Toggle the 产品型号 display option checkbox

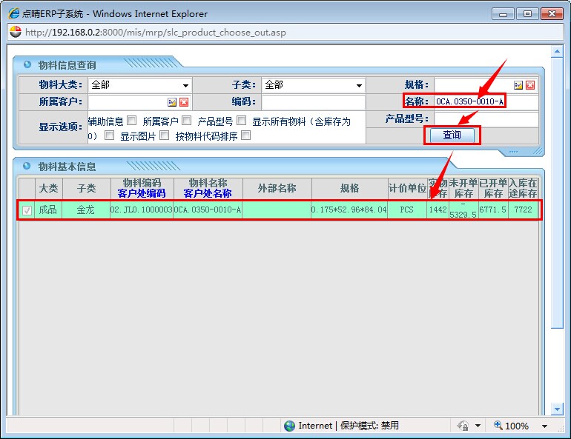242,120
